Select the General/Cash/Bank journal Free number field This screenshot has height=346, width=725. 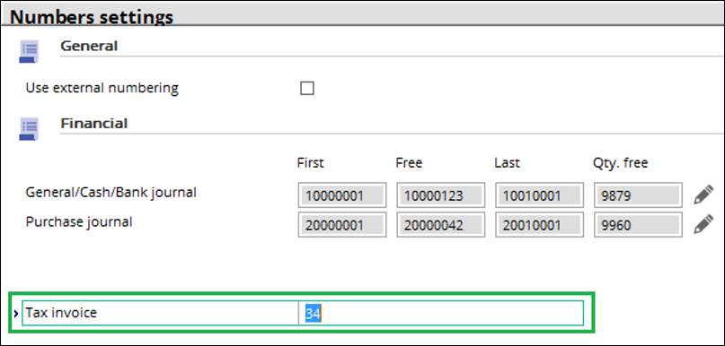pos(440,195)
